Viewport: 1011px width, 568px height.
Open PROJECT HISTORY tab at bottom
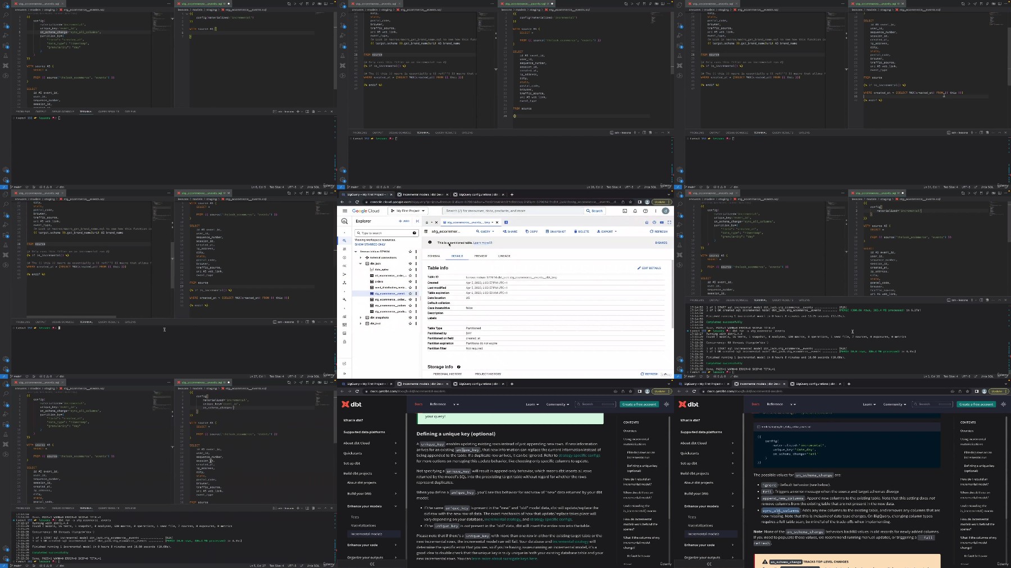pyautogui.click(x=488, y=374)
